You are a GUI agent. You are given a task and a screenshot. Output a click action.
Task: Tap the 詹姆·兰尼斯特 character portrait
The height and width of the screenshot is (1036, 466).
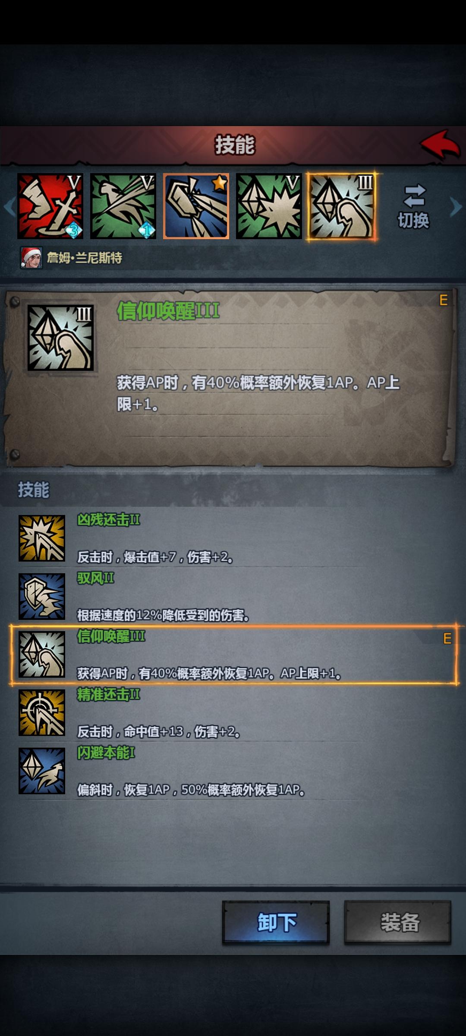click(x=31, y=258)
